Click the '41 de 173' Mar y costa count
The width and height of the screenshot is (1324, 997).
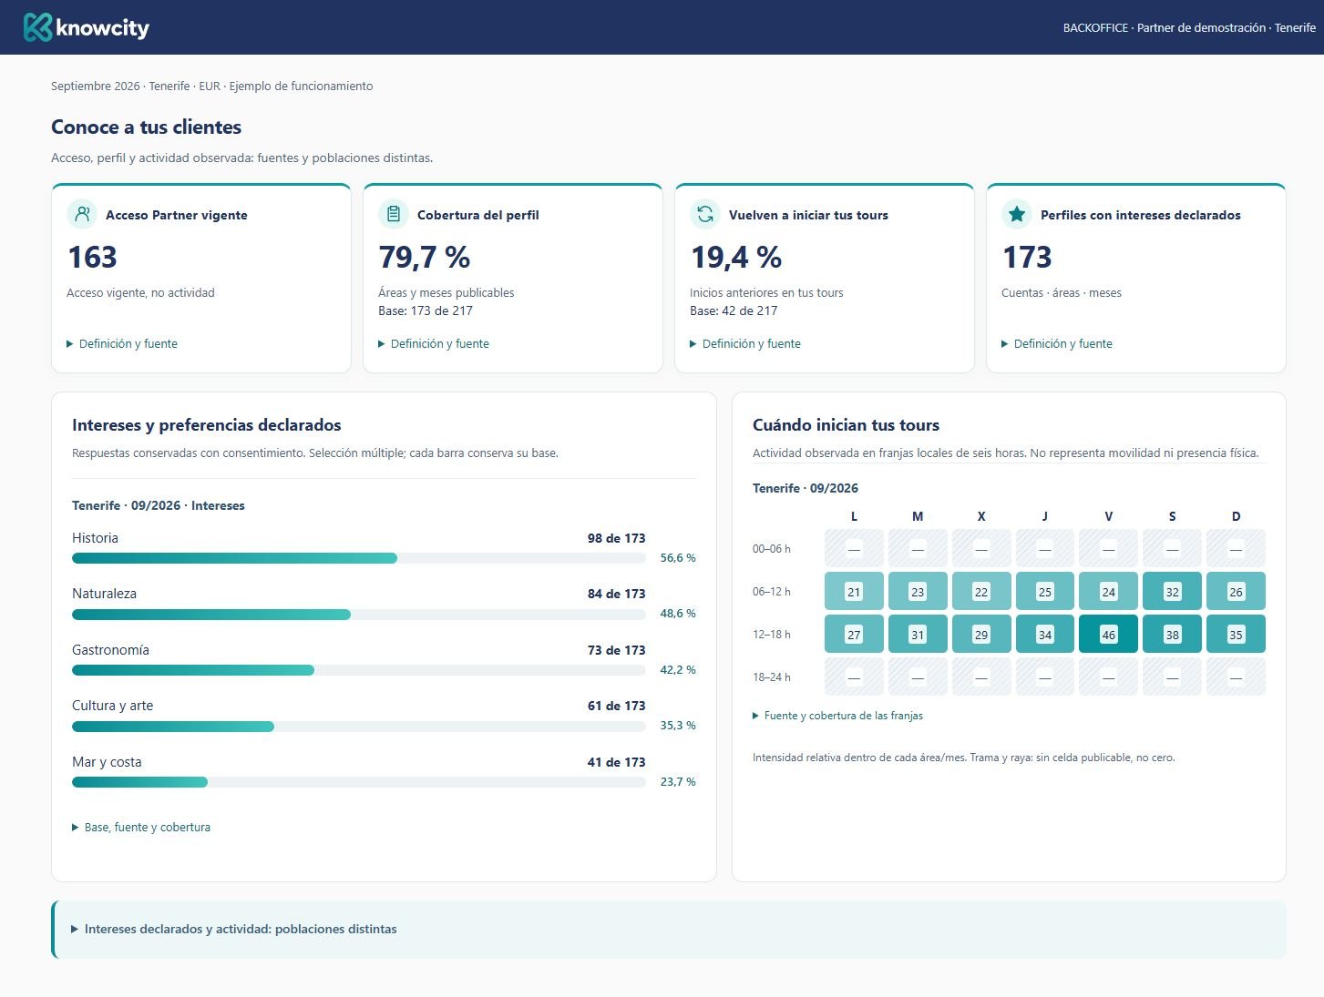[x=616, y=762]
